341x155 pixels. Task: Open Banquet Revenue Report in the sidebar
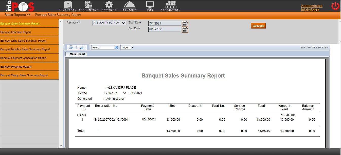tap(16, 67)
